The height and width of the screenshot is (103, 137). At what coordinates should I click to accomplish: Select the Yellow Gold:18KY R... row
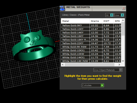coord(91,40)
